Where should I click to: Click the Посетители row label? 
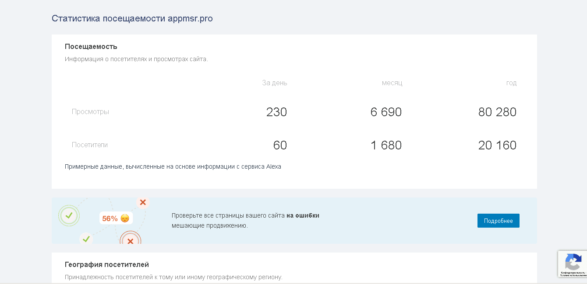pyautogui.click(x=90, y=145)
